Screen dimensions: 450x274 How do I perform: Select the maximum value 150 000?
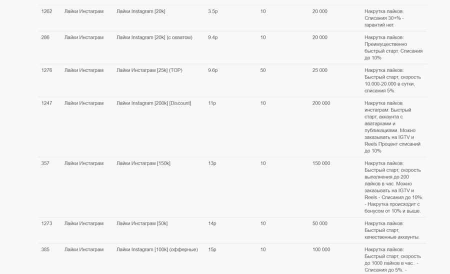[x=321, y=163]
